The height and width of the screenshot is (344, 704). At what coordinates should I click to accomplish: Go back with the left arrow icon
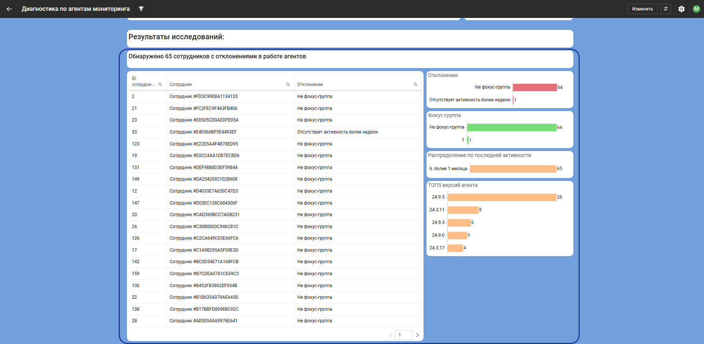[x=9, y=9]
